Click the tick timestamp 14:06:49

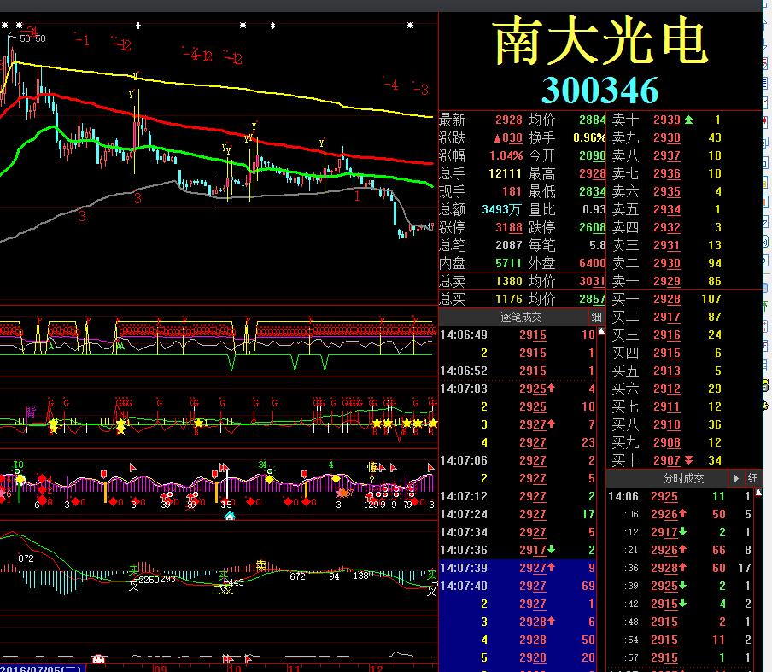point(464,336)
